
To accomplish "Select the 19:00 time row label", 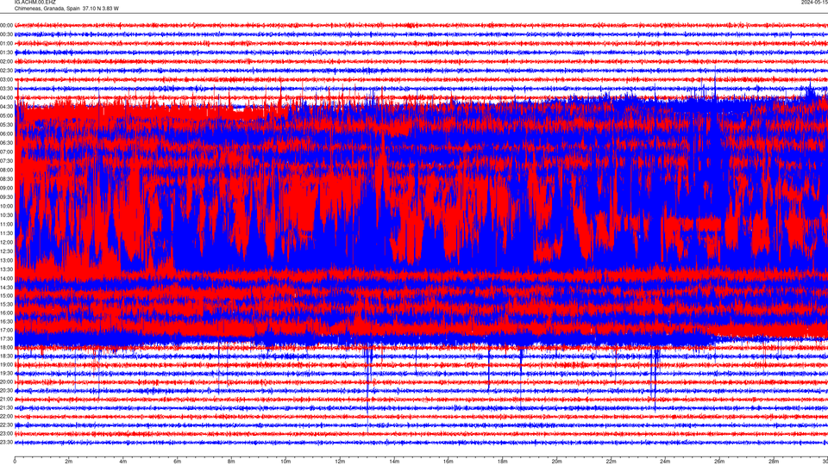I will (x=6, y=364).
